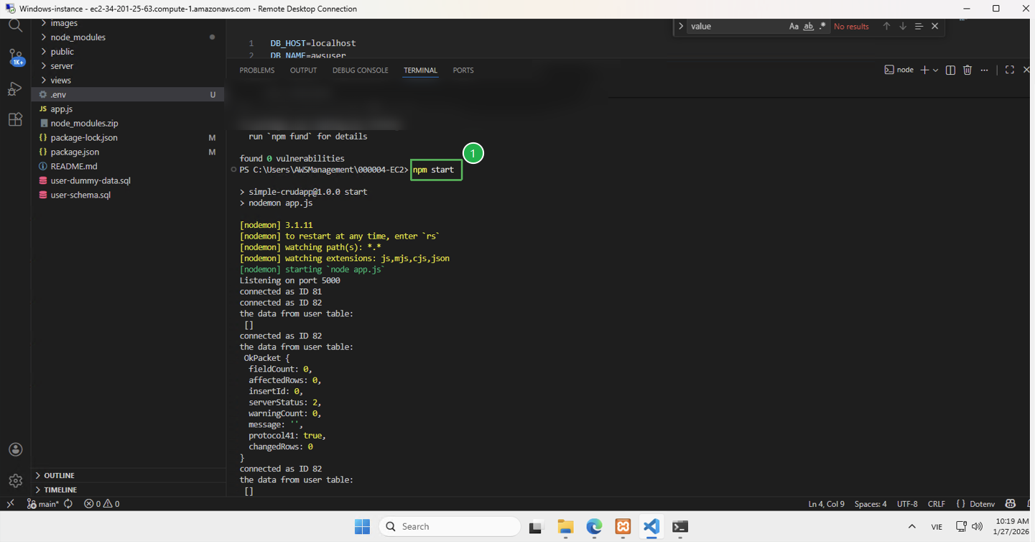Open the Accounts icon in activity bar
The width and height of the screenshot is (1035, 542).
15,449
